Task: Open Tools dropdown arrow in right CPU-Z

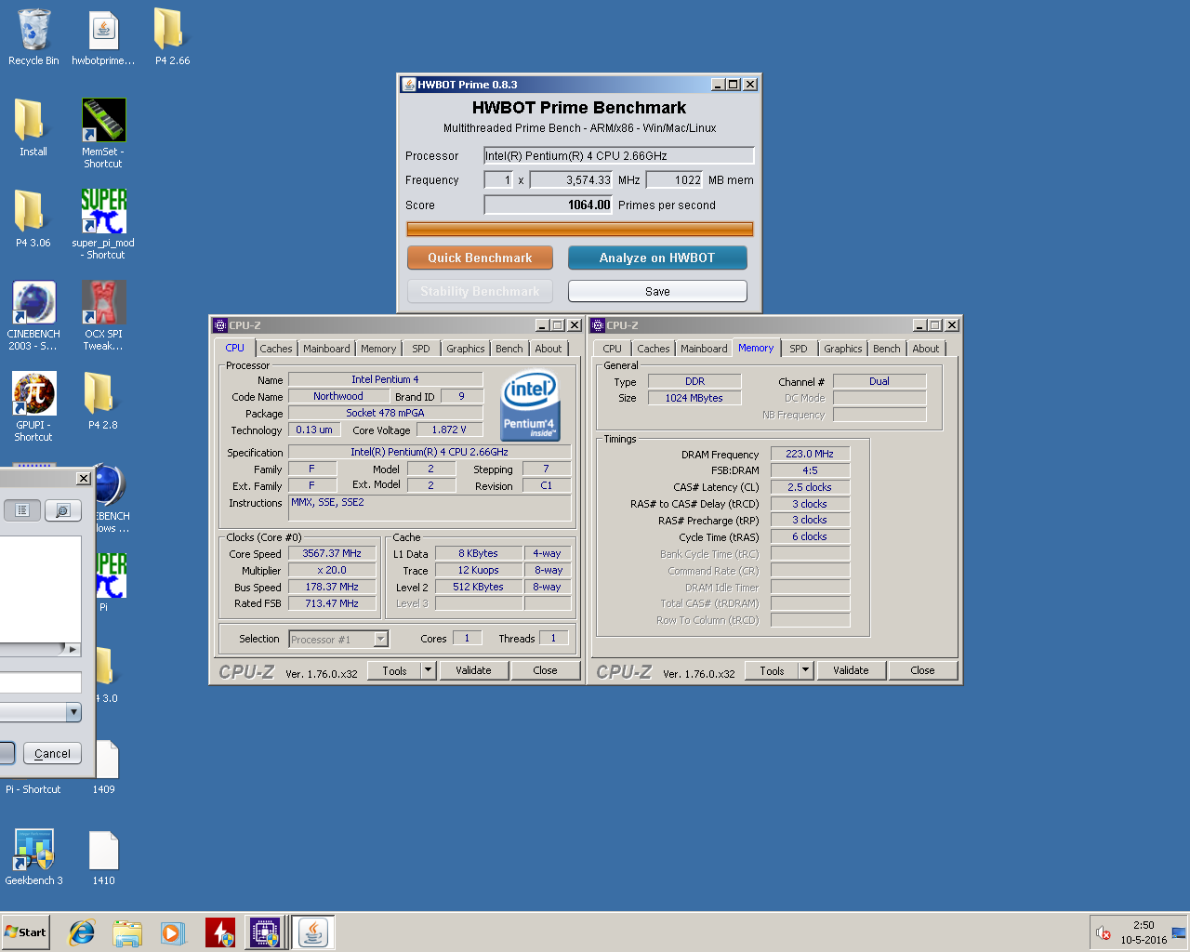Action: 805,670
